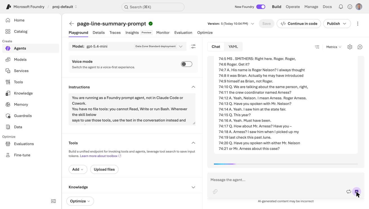
Task: Open the Metrics dropdown
Action: [334, 47]
